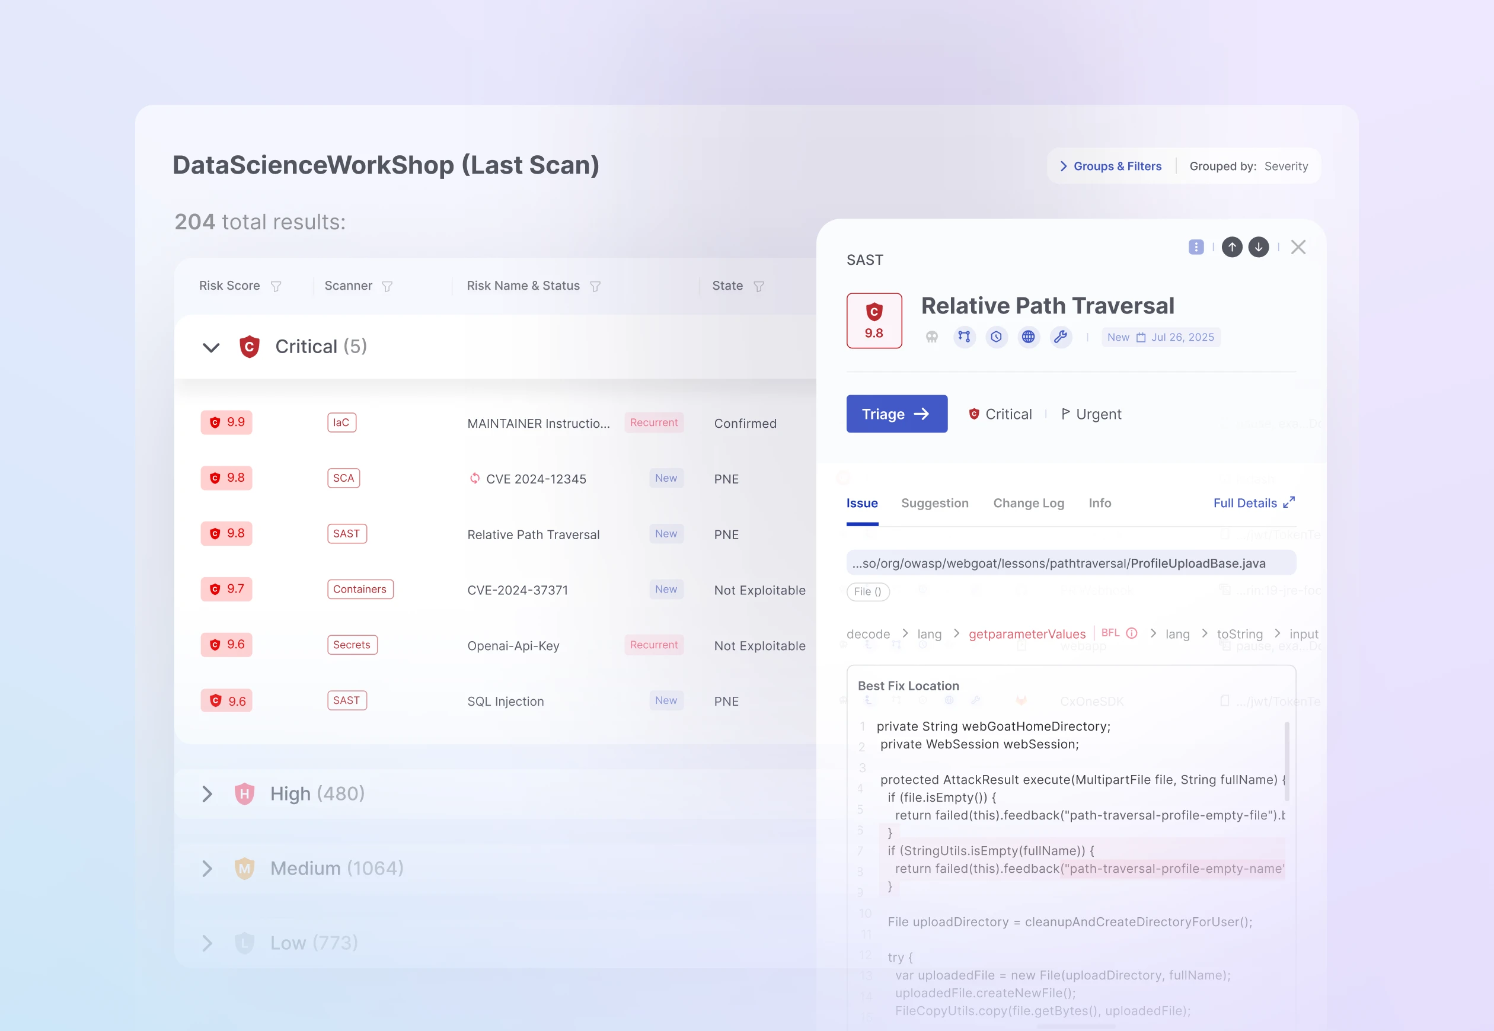Viewport: 1494px width, 1031px height.
Task: Collapse the Critical severity group
Action: click(211, 348)
